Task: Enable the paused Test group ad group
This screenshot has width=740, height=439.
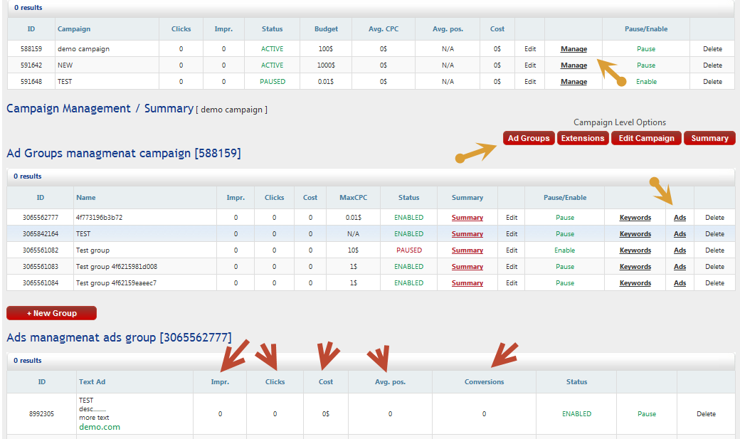Action: click(x=564, y=250)
